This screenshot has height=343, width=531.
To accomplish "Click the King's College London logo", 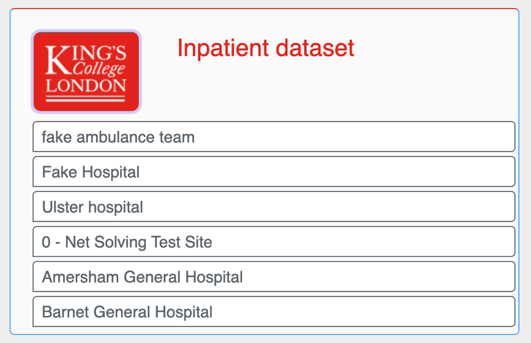I will [86, 72].
